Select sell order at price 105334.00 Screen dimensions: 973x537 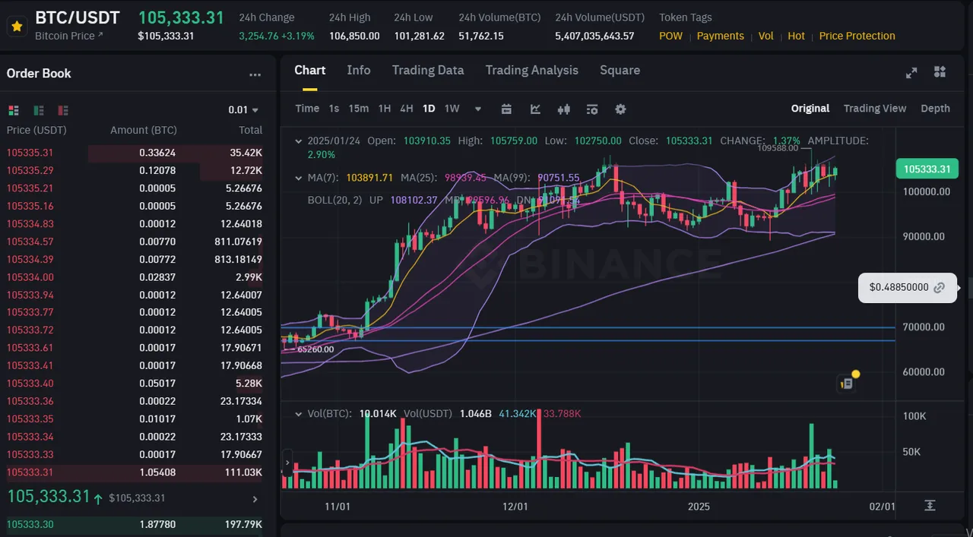pos(134,277)
